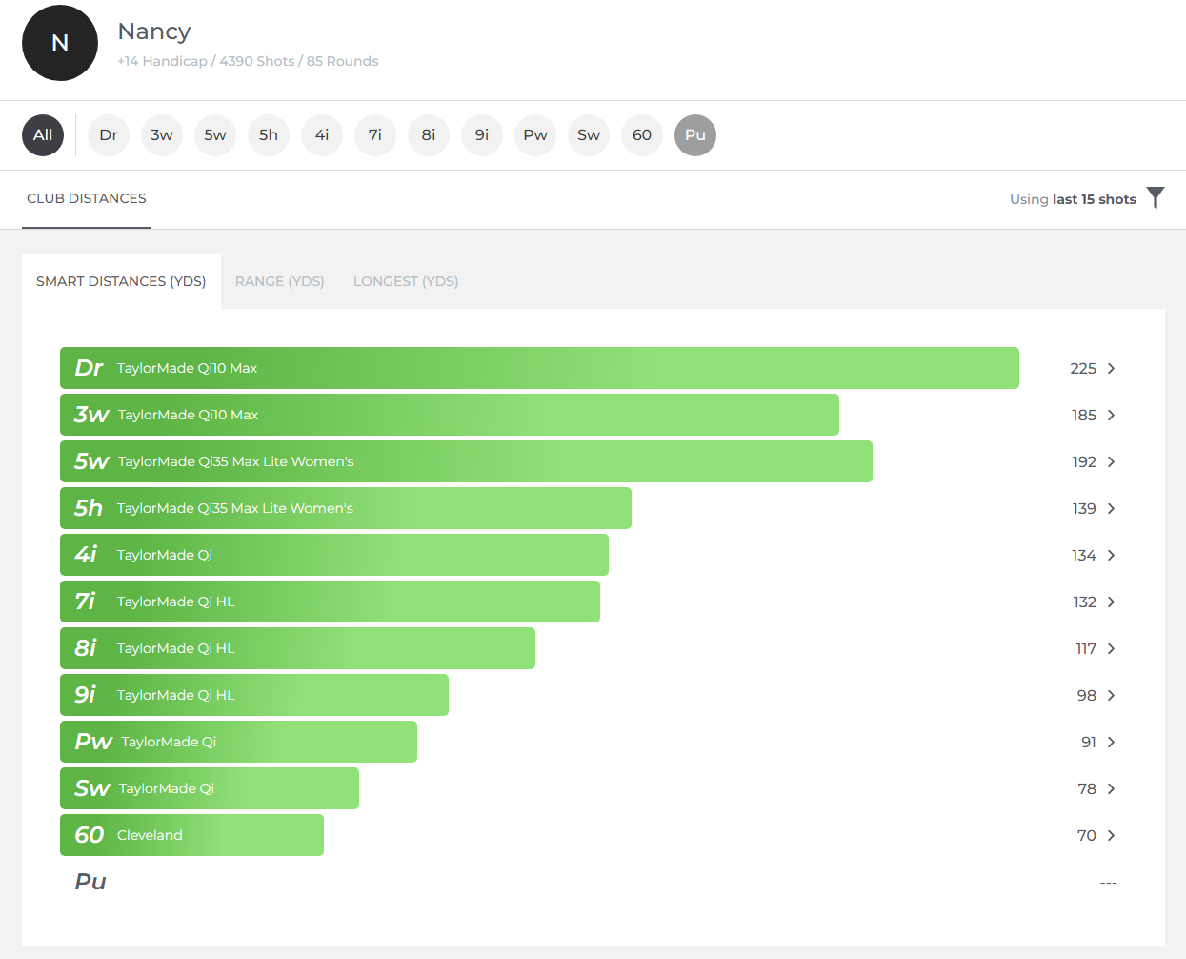1186x959 pixels.
Task: Click the 139 distance value
Action: 1084,508
